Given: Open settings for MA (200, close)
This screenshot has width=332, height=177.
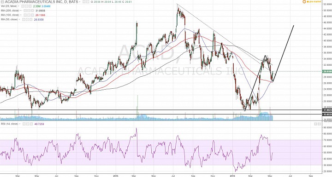Looking at the screenshot, I should point(29,11).
